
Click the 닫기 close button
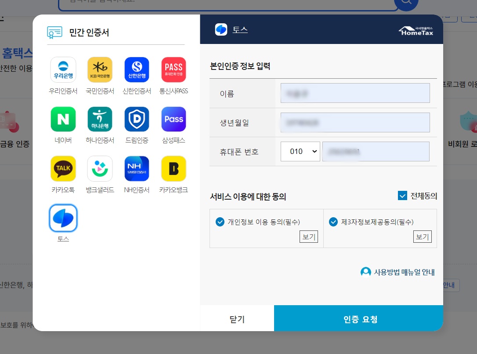pos(237,318)
